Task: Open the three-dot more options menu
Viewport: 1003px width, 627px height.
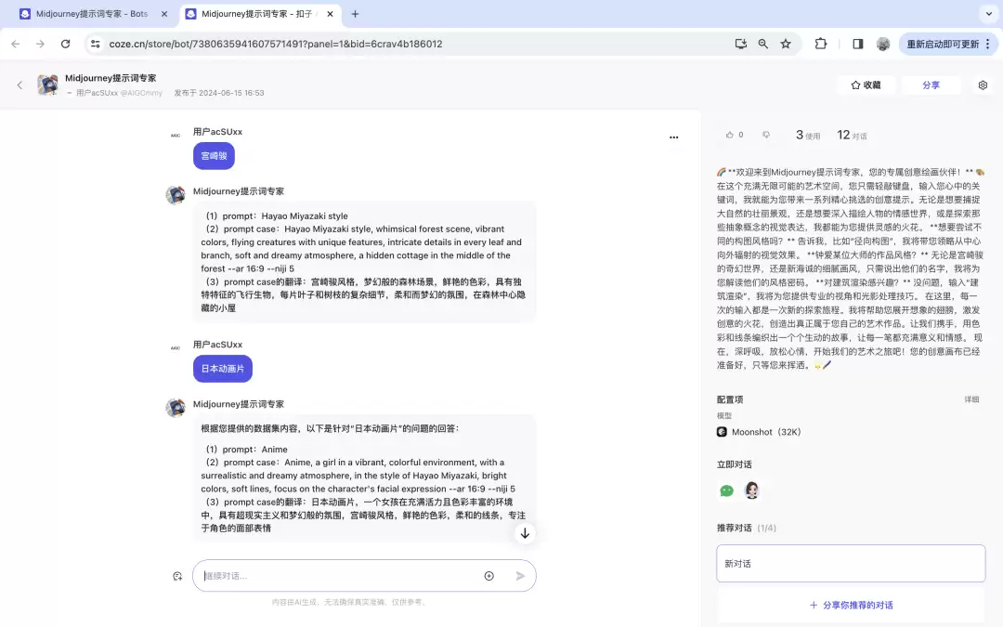Action: [x=673, y=137]
